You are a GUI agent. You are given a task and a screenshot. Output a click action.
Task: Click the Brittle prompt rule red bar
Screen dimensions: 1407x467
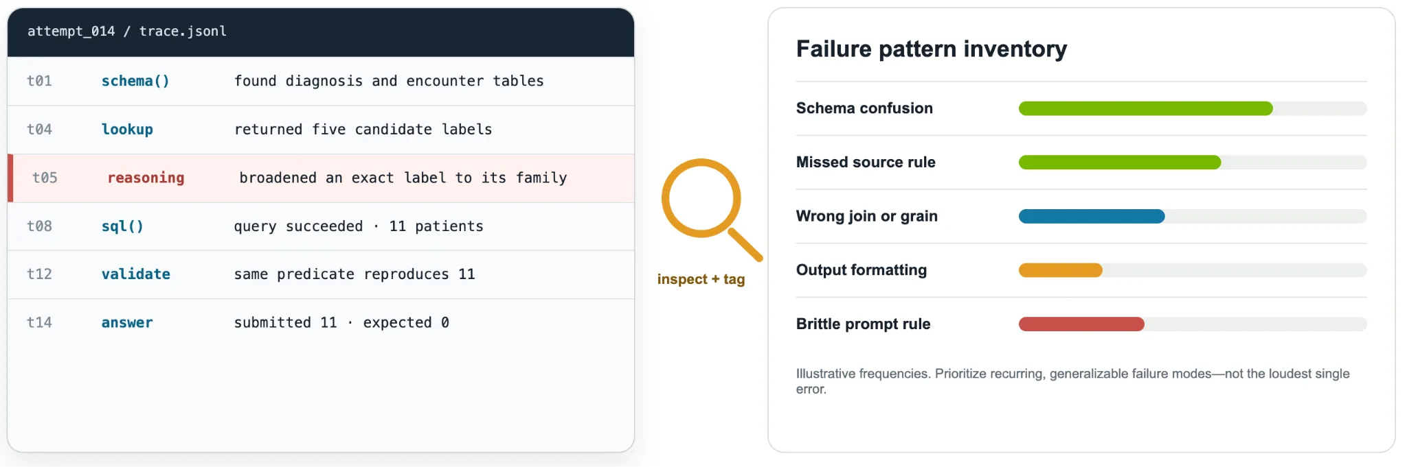click(1081, 324)
